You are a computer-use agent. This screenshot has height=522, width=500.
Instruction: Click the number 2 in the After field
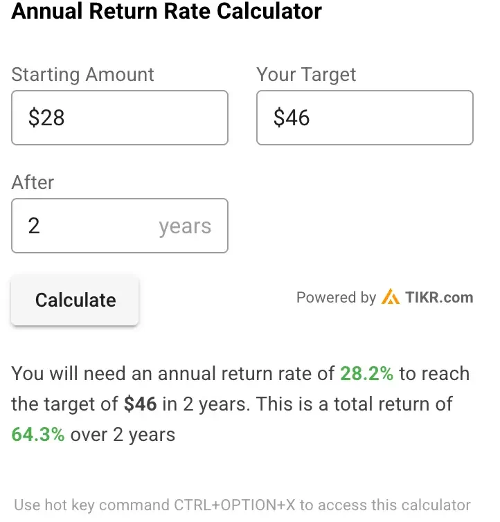[x=34, y=226]
